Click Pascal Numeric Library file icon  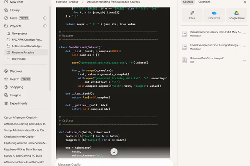[185, 34]
